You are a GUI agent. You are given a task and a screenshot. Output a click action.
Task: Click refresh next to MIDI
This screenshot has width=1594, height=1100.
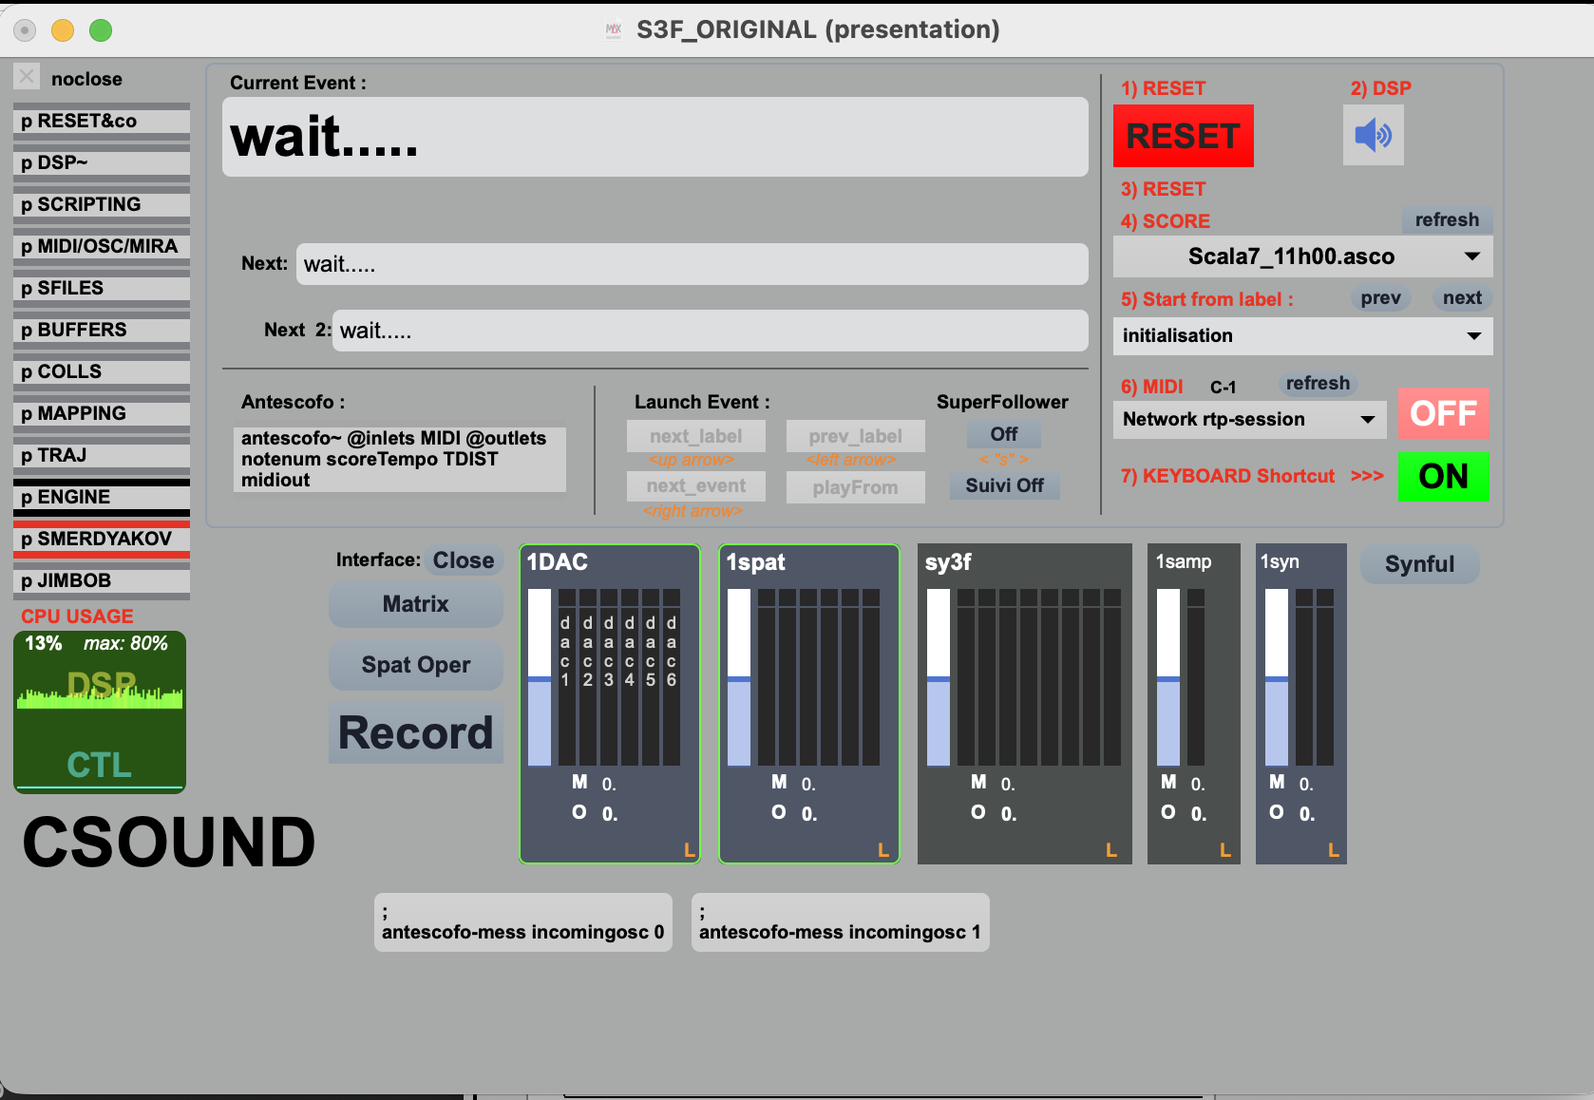tap(1318, 383)
